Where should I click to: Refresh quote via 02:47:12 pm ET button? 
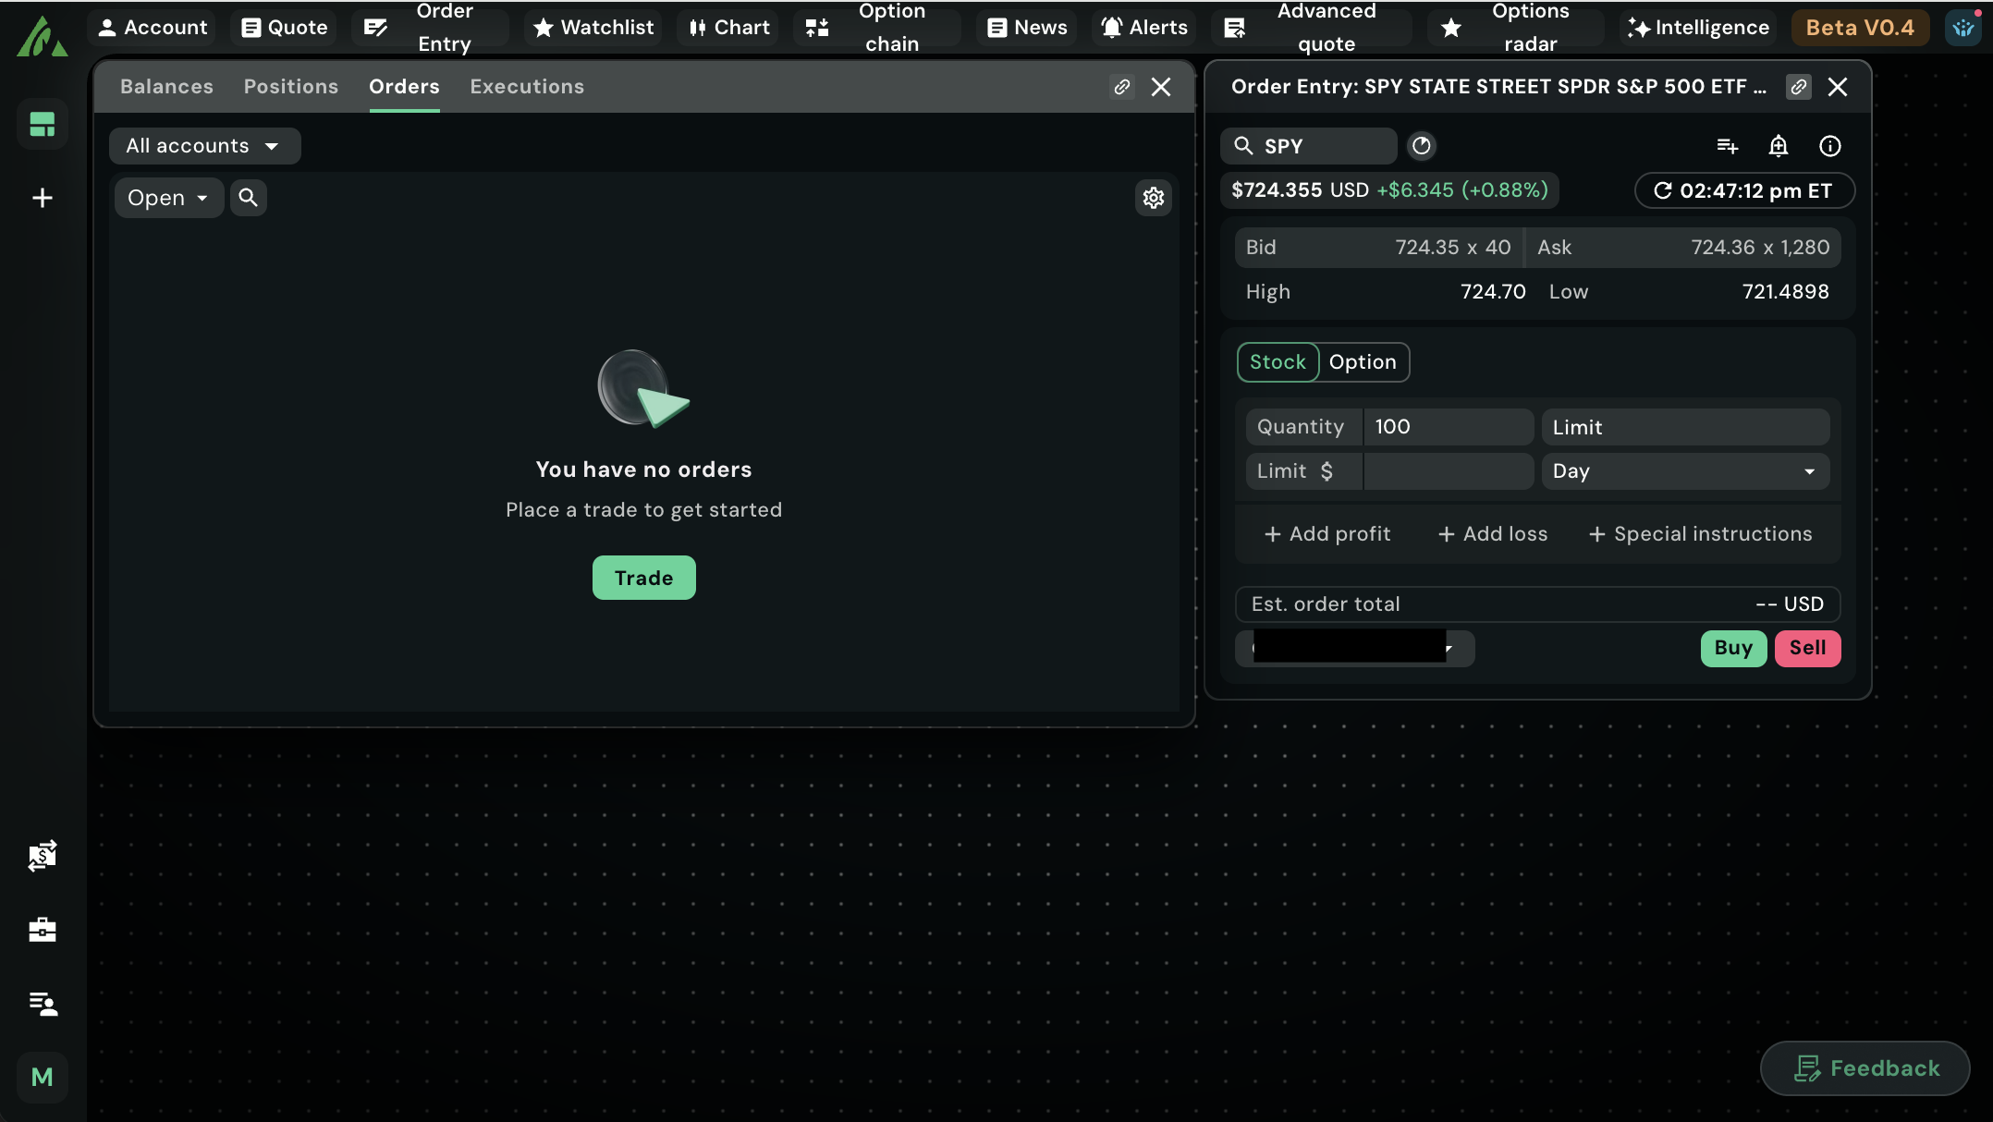tap(1744, 190)
